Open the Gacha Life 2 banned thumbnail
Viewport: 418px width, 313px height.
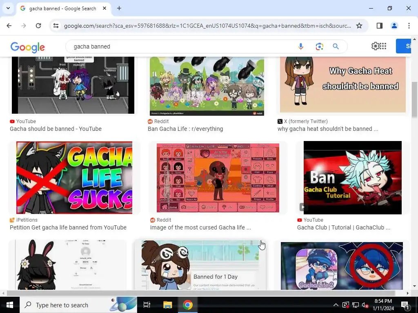coord(342,266)
